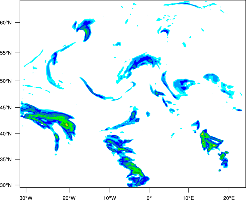Image resolution: width=246 pixels, height=200 pixels.
Task: Click the 60°N latitude label
Action: pos(6,22)
